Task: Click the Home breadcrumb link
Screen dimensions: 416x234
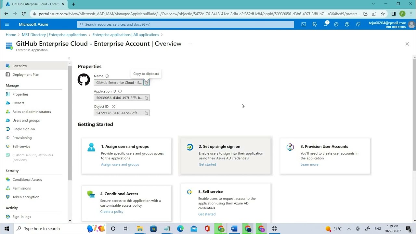Action: (11, 35)
